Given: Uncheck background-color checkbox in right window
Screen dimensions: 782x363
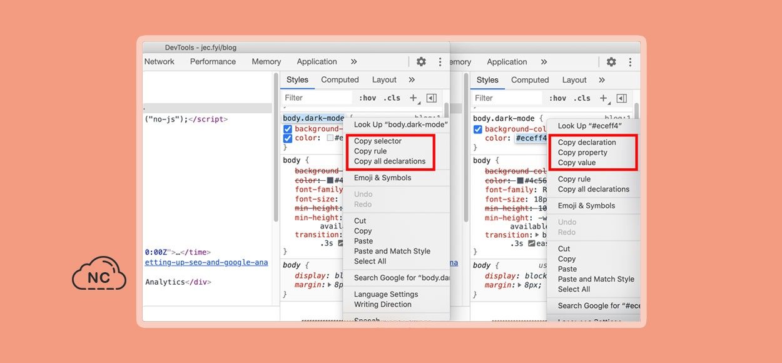Looking at the screenshot, I should 478,129.
